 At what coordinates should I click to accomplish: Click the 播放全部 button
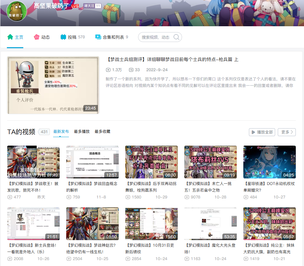(x=262, y=132)
